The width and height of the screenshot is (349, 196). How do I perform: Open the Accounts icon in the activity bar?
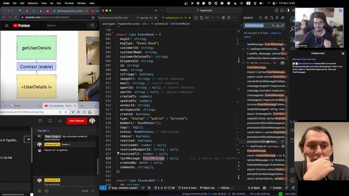point(292,170)
